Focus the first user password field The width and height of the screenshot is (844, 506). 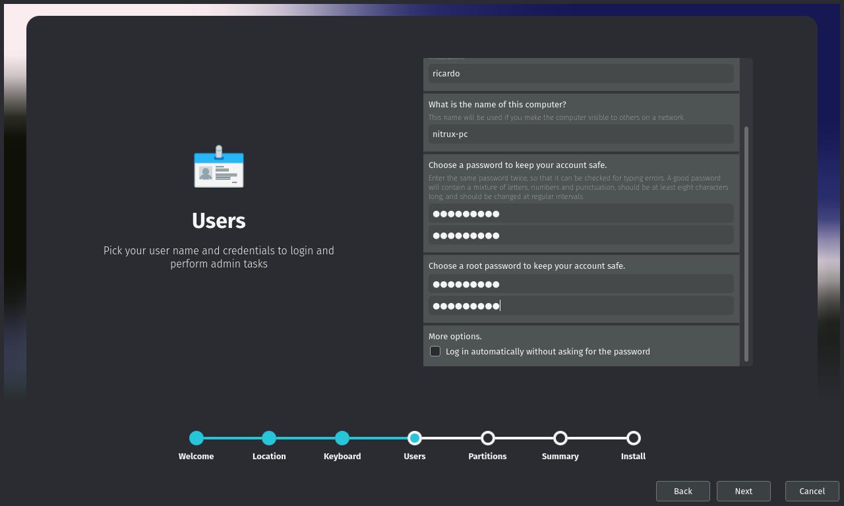[x=581, y=213]
